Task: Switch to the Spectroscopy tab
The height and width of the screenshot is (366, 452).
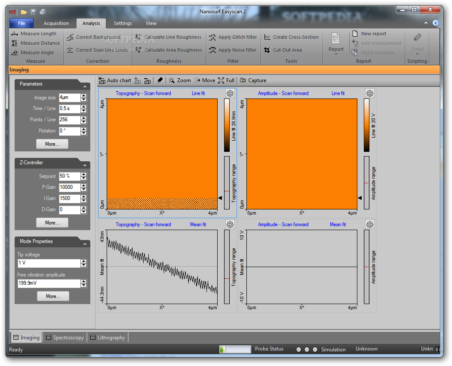Action: tap(65, 338)
